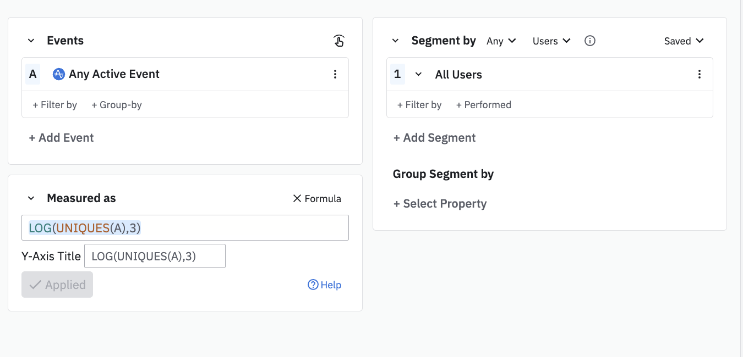Click + Performed under All Users
This screenshot has width=743, height=357.
(483, 105)
